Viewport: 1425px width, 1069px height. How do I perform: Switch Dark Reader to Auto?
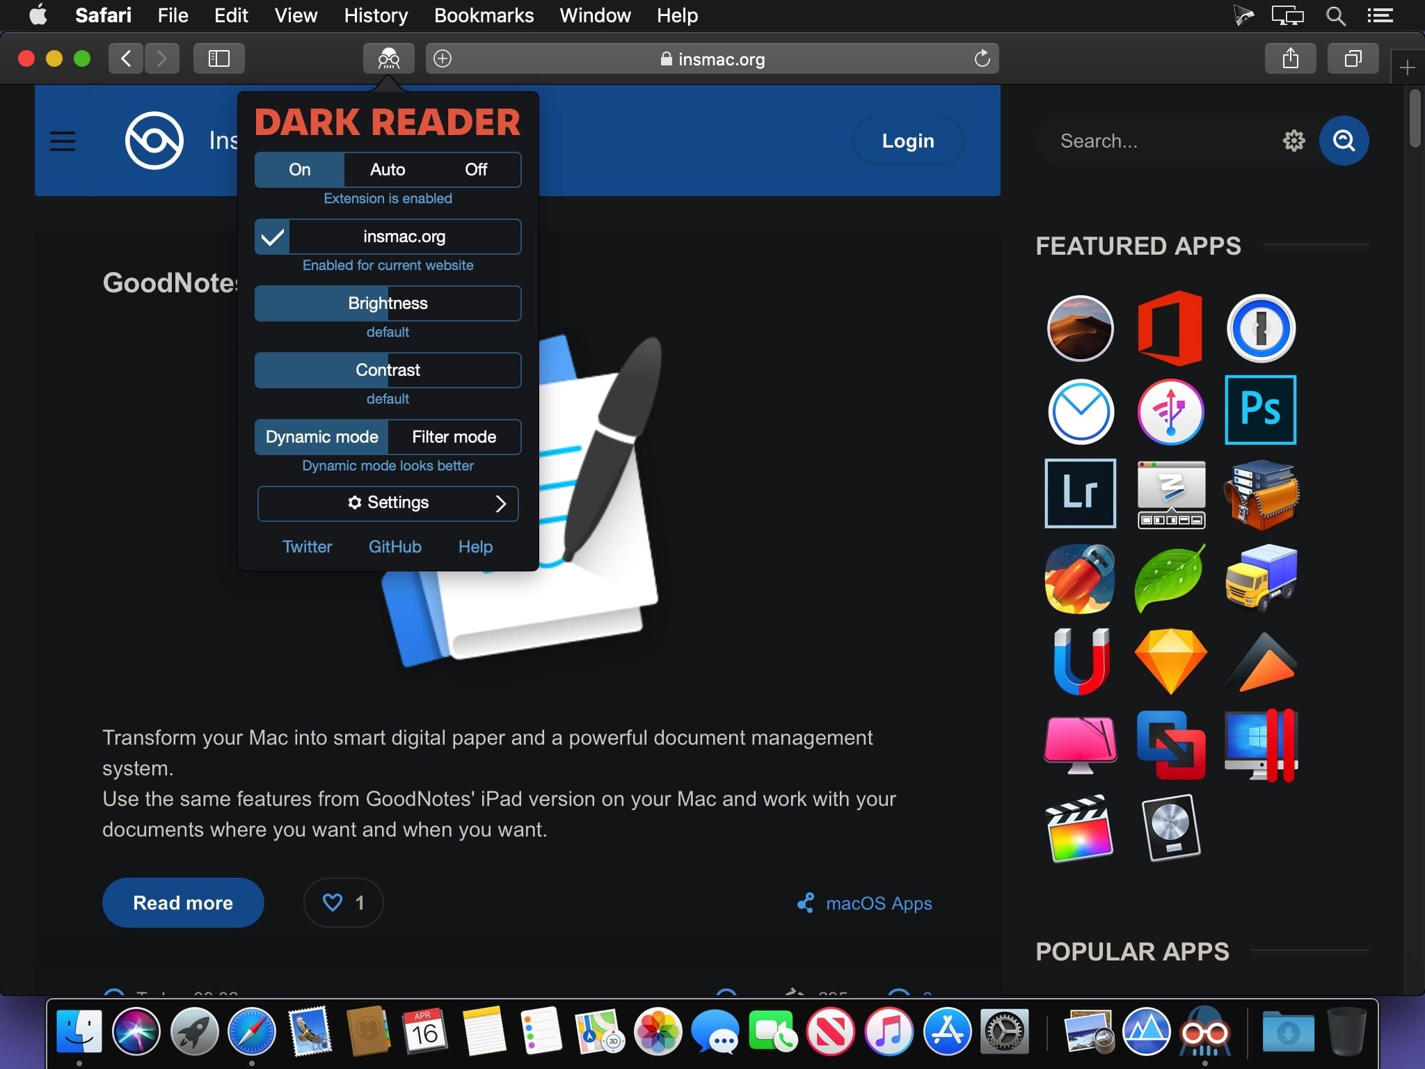click(388, 169)
